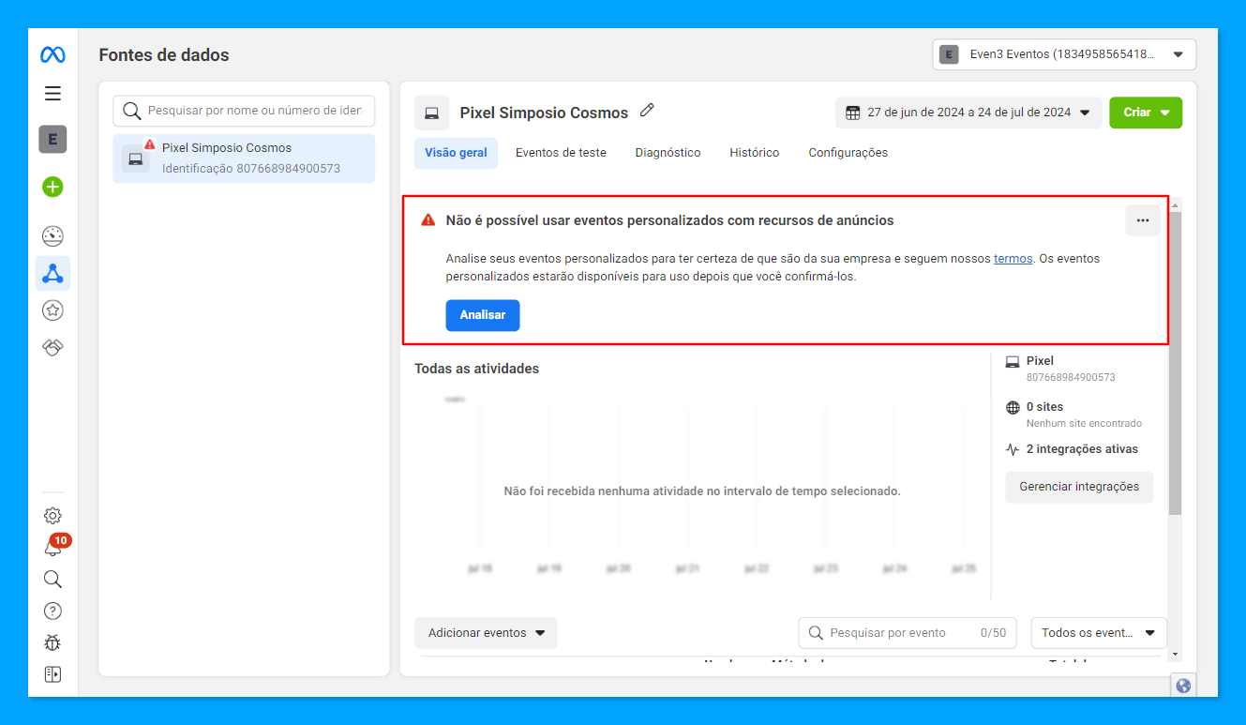The width and height of the screenshot is (1246, 725).
Task: Click the data source search field
Action: (244, 111)
